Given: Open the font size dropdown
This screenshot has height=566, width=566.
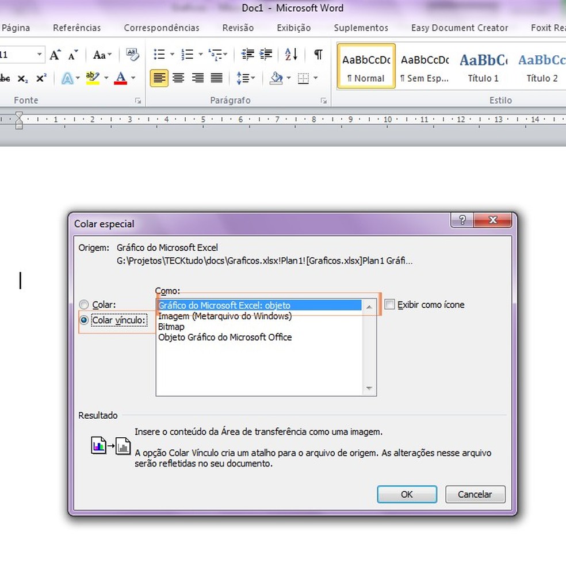Looking at the screenshot, I should (x=39, y=55).
